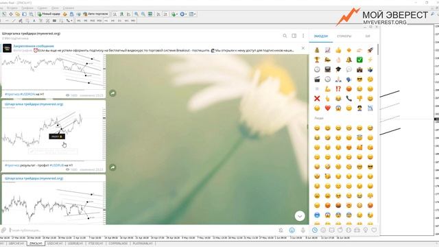The image size is (439, 247).
Task: Forward the USDRON forecast post
Action: (112, 93)
